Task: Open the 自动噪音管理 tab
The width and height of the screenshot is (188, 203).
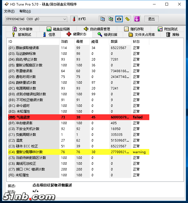Action: [97, 29]
